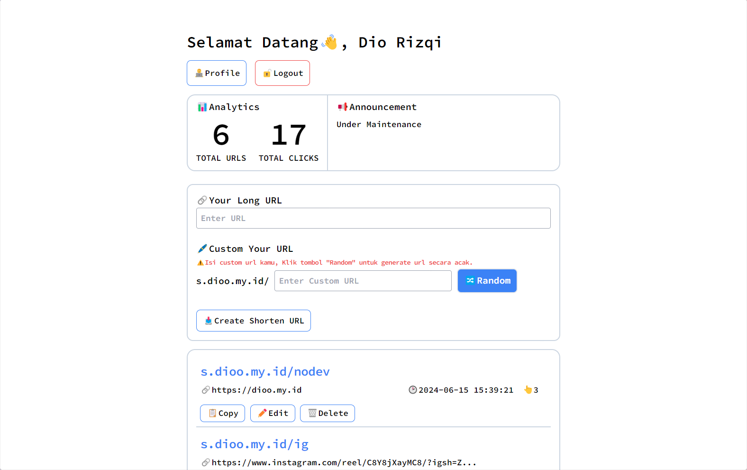
Task: Log out with the Logout button
Action: coord(282,73)
